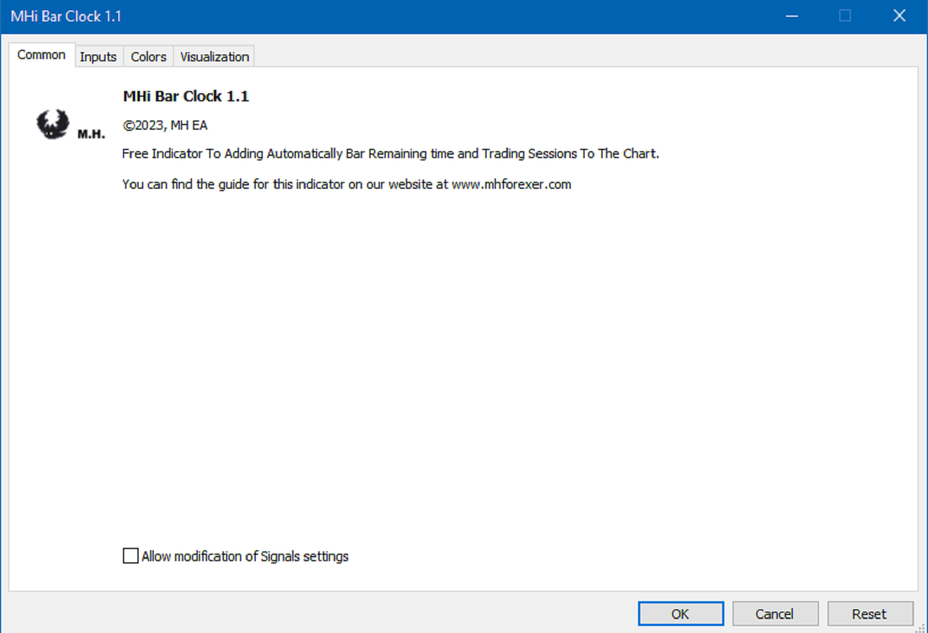Screen dimensions: 928x633
Task: Click the Free Indicator description line
Action: click(390, 153)
